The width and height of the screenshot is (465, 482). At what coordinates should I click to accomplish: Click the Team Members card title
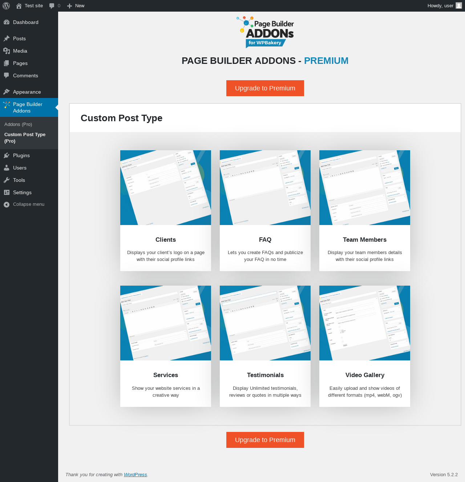tap(365, 240)
